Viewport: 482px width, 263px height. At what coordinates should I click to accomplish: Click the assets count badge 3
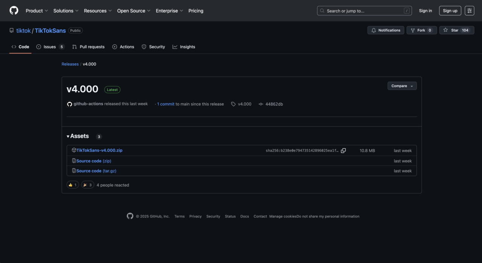99,137
